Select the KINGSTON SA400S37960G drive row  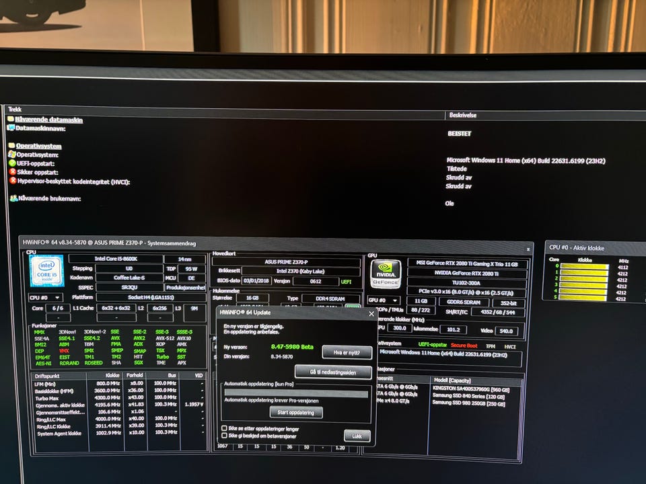[x=471, y=389]
